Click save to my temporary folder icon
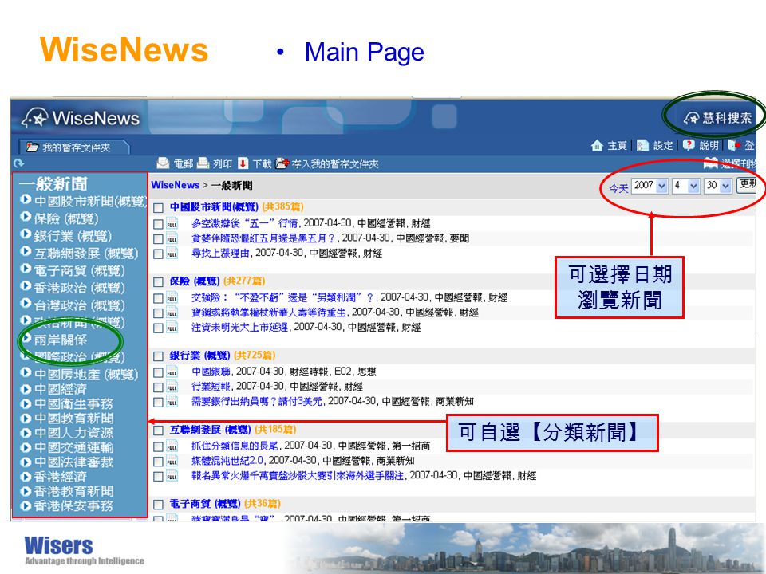This screenshot has width=766, height=574. [282, 163]
